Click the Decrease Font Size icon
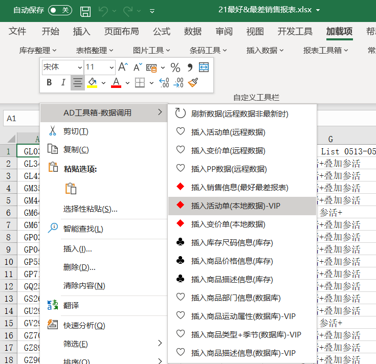The image size is (376, 364). point(138,67)
